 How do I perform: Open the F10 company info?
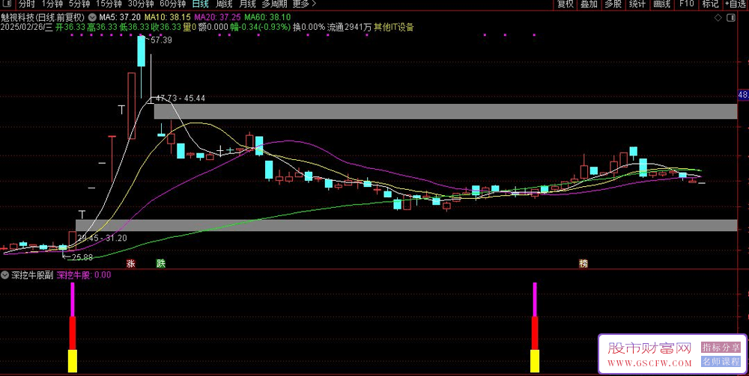[x=686, y=4]
